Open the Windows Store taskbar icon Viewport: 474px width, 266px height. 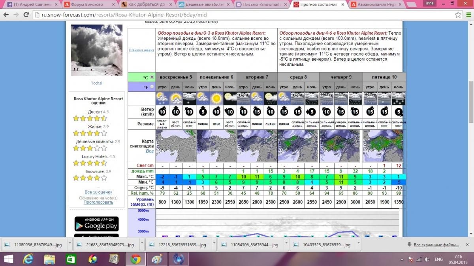click(x=71, y=259)
